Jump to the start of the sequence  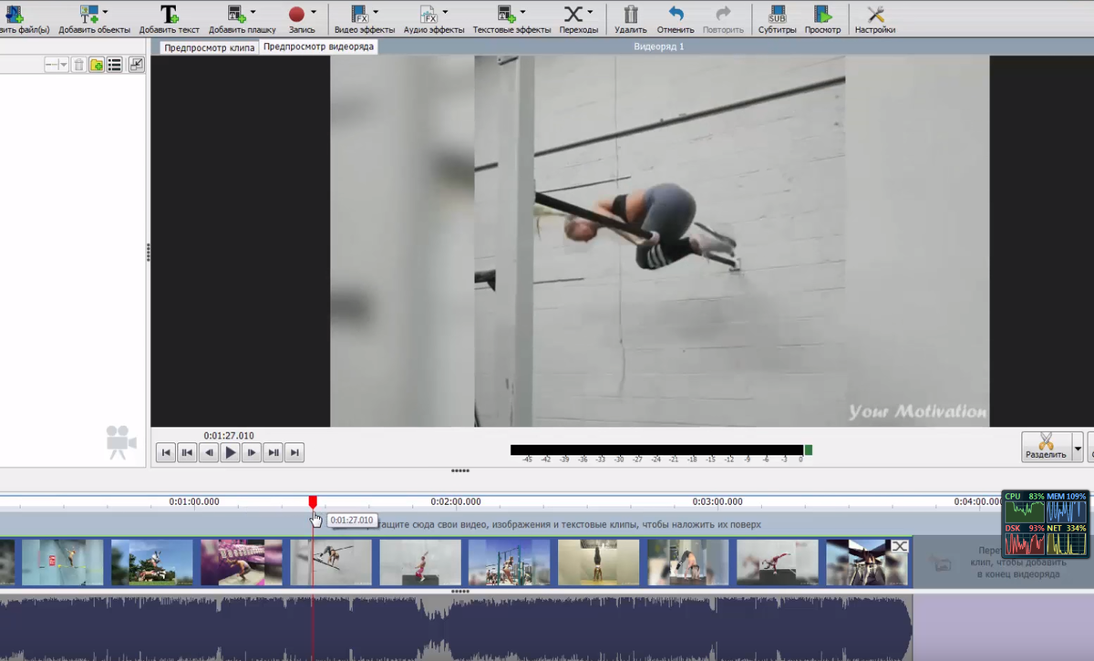(165, 452)
